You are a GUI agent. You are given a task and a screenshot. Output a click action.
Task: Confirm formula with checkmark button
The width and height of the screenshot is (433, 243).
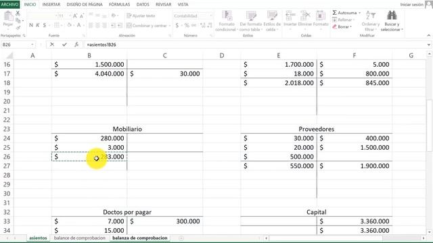pos(64,45)
